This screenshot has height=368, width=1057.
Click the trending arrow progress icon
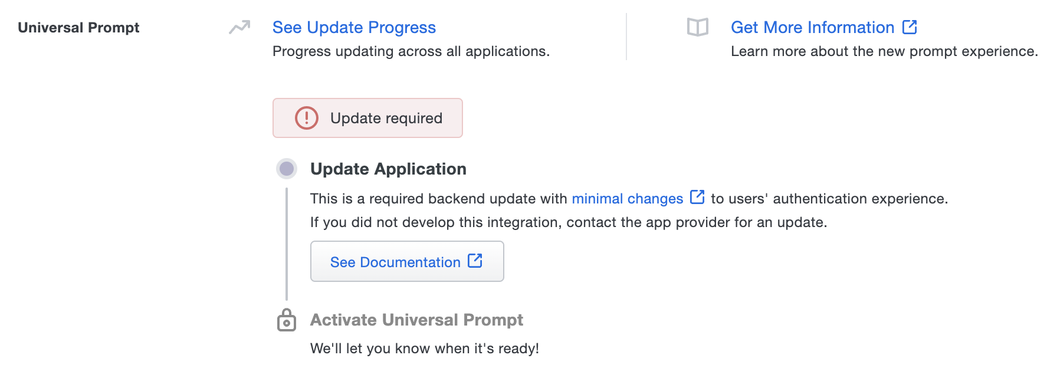[x=239, y=27]
